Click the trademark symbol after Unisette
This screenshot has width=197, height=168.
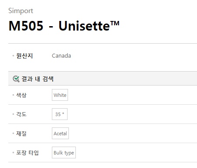pos(115,23)
